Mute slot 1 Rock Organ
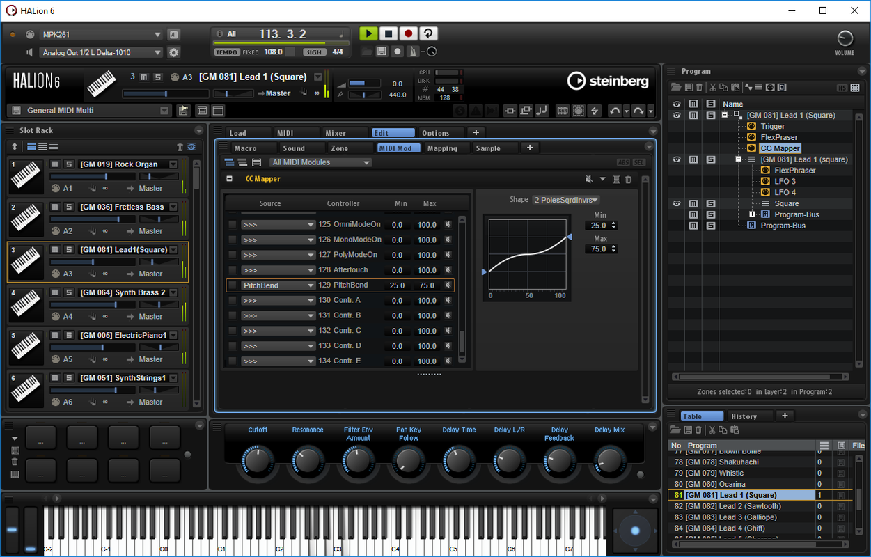 click(x=56, y=164)
